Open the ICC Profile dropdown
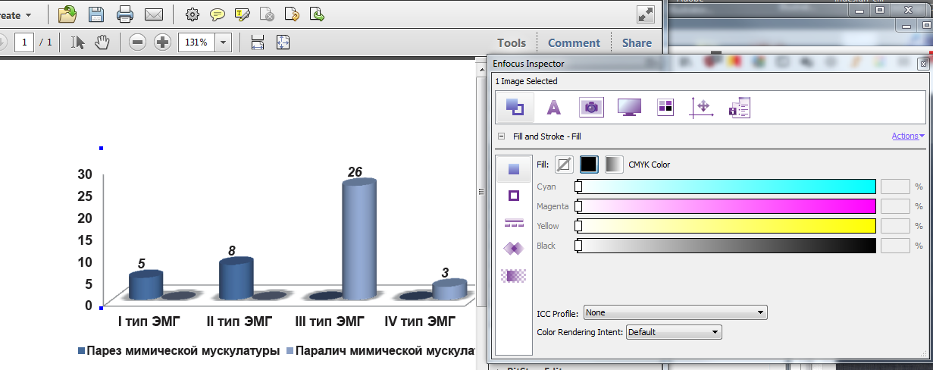 675,312
